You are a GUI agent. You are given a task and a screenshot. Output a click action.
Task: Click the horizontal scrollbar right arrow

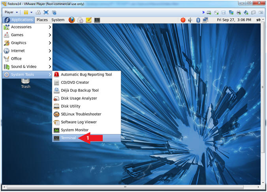258,187
